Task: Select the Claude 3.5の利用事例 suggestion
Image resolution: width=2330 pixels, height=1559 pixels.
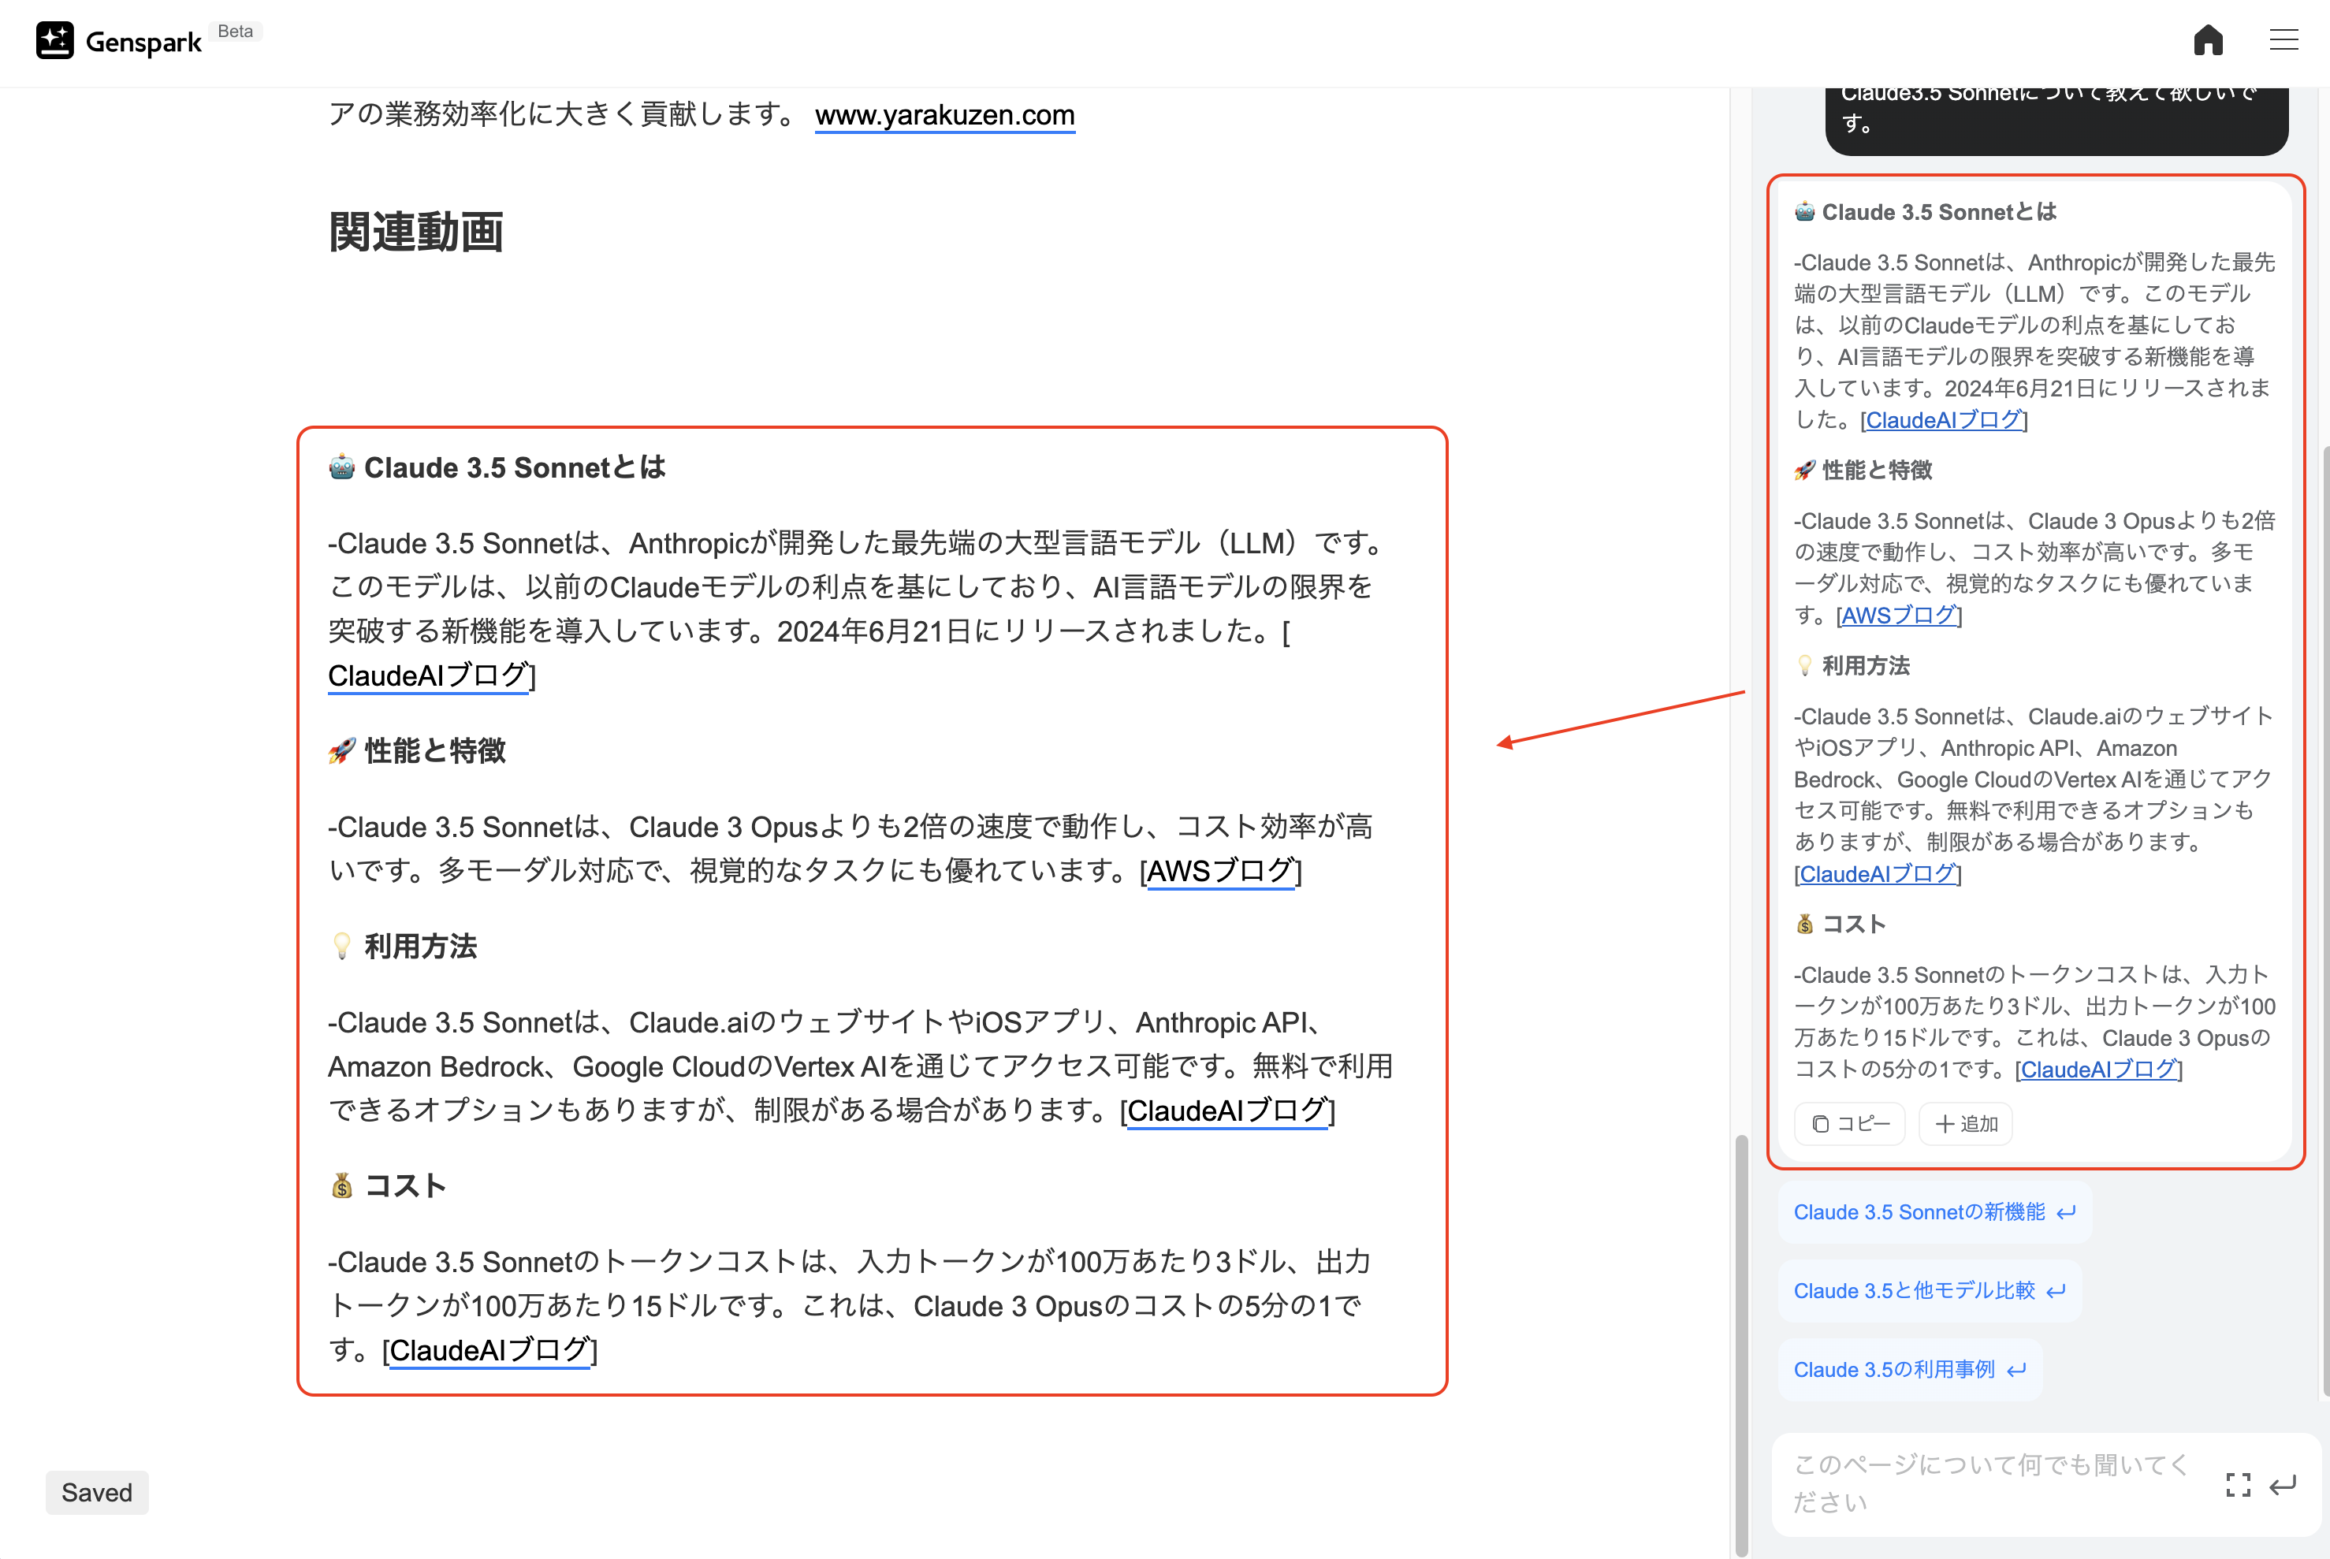Action: coord(1910,1368)
